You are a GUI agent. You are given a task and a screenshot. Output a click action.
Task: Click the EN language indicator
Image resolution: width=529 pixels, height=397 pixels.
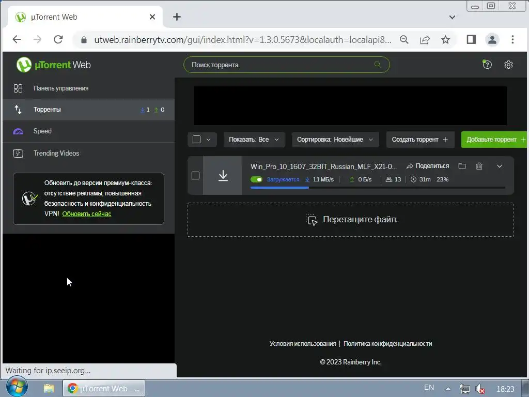tap(429, 388)
